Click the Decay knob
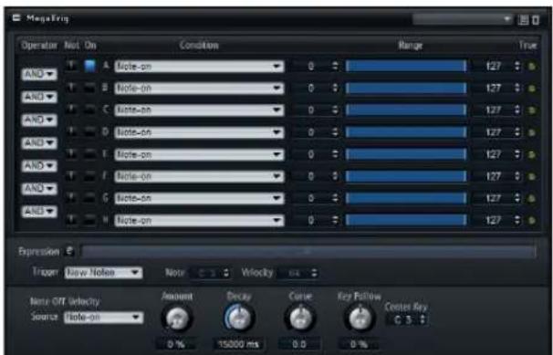The image size is (553, 355). pos(239,318)
